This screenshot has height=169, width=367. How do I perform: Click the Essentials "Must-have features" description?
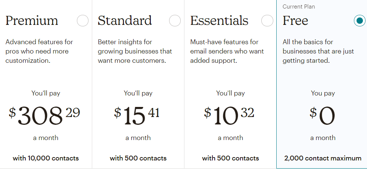click(227, 51)
